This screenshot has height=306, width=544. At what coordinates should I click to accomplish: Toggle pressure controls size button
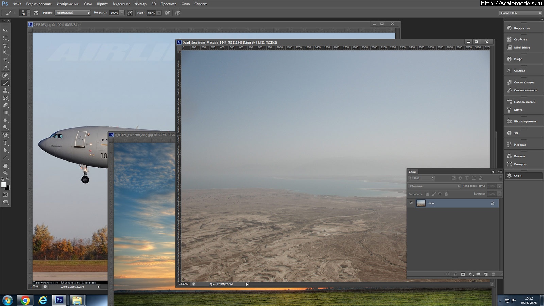click(177, 13)
